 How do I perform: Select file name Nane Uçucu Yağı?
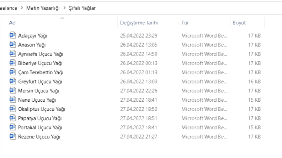(x=37, y=100)
